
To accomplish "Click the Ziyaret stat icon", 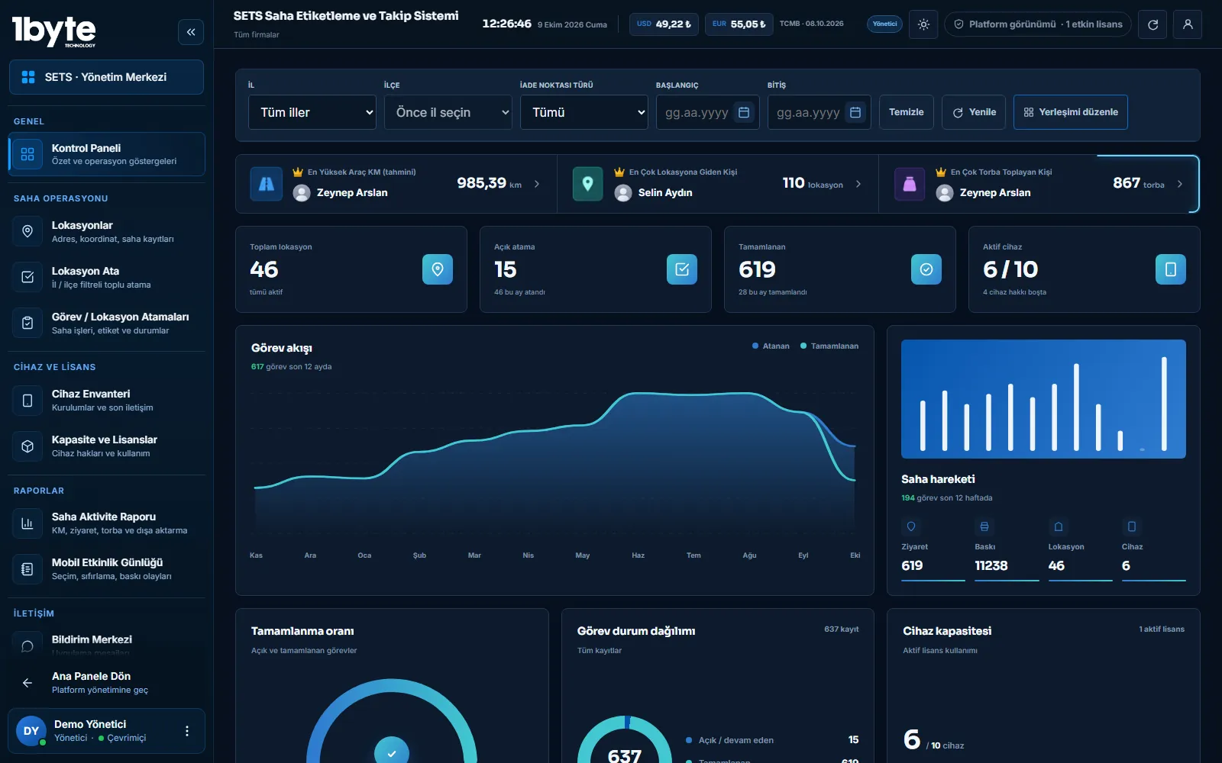I will tap(911, 526).
